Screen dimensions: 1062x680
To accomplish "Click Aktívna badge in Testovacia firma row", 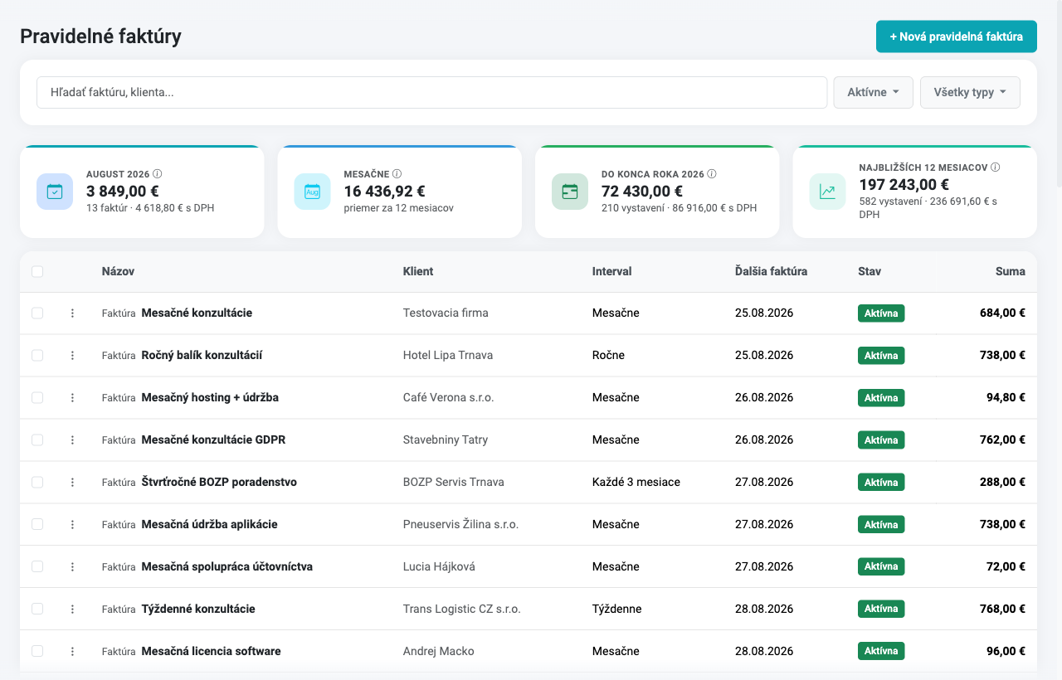I will coord(881,313).
